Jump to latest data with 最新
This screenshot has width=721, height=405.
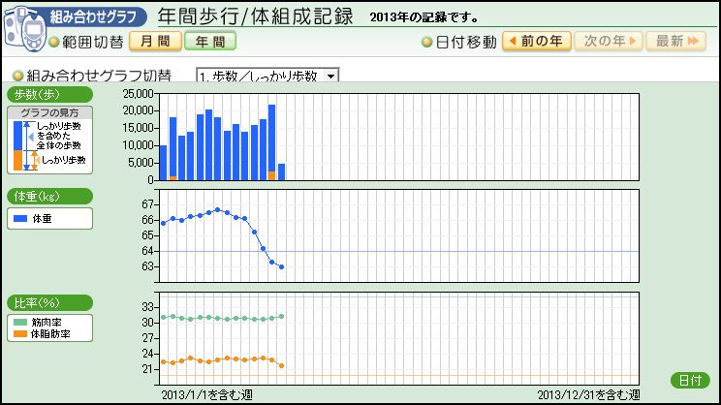[x=676, y=42]
